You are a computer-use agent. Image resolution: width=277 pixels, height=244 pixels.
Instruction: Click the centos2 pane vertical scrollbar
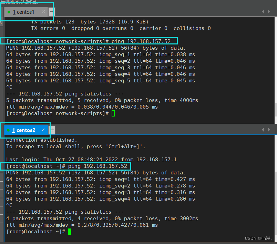[x=276, y=188]
